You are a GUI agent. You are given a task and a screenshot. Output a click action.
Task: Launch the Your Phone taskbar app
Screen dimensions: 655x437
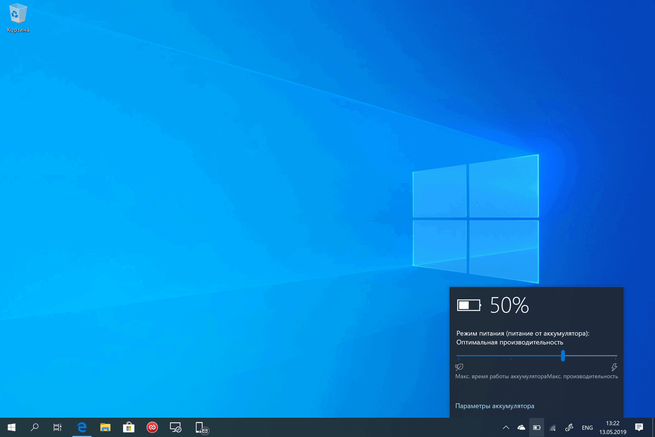(201, 428)
